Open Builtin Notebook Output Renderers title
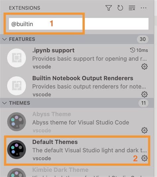The width and height of the screenshot is (157, 177). coord(83,78)
